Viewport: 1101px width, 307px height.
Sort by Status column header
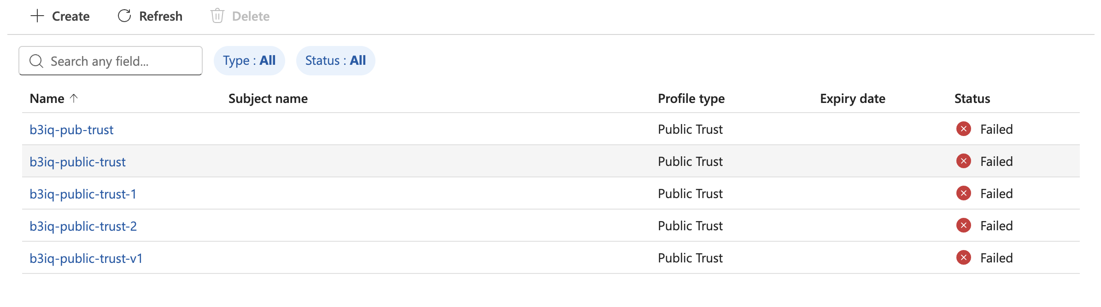(x=972, y=98)
